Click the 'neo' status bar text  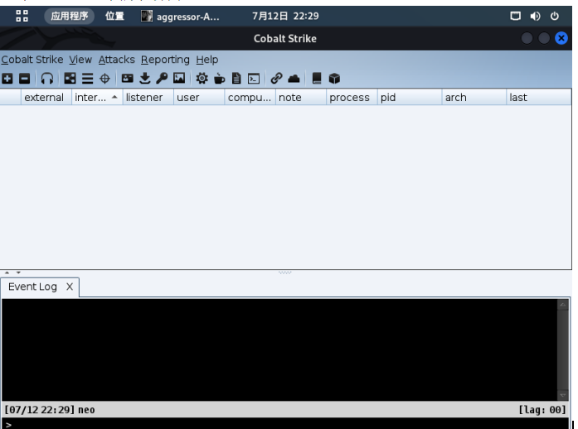point(86,410)
